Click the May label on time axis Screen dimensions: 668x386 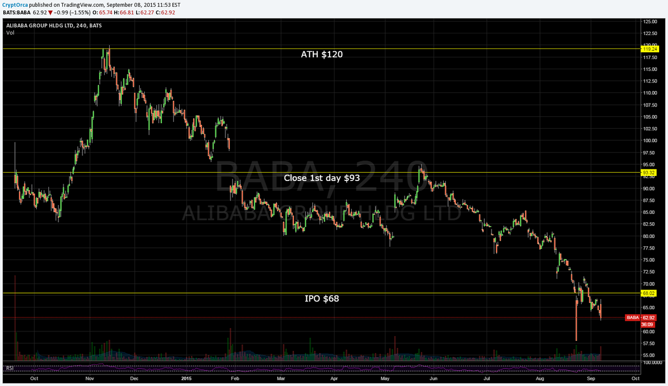[384, 378]
